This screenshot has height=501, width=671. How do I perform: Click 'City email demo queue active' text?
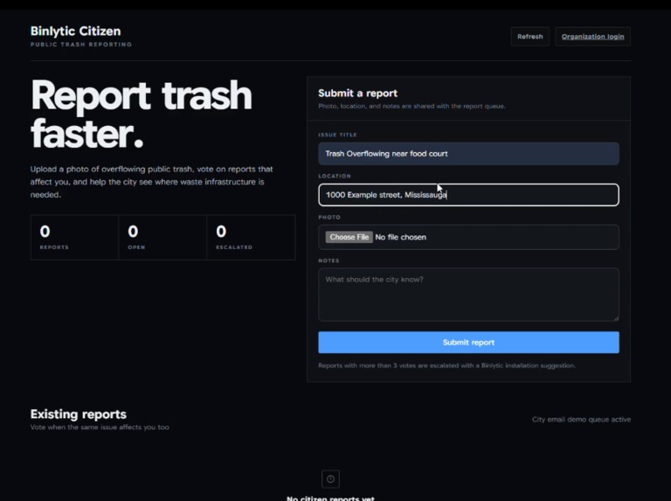pyautogui.click(x=581, y=420)
